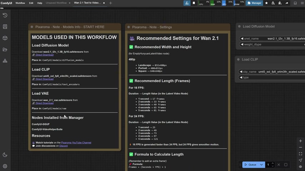Click the Recommended Length (Frames) heading
Viewport: 305px width, 171px height.
click(x=162, y=81)
